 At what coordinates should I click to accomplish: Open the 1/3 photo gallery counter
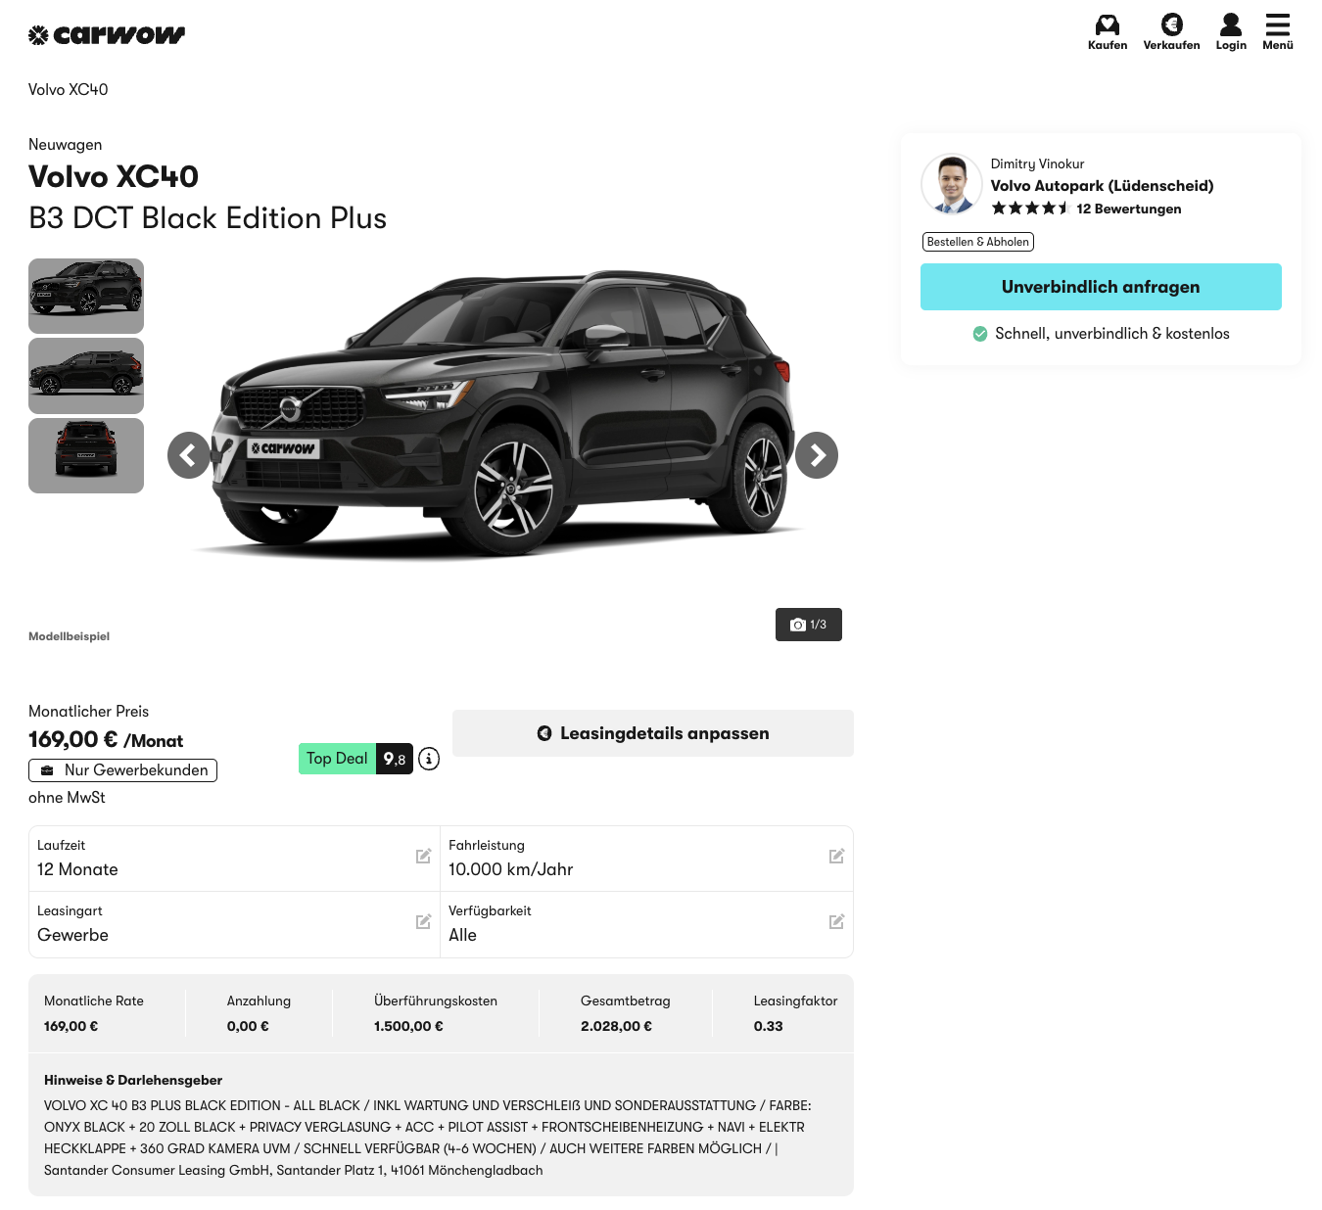coord(809,625)
